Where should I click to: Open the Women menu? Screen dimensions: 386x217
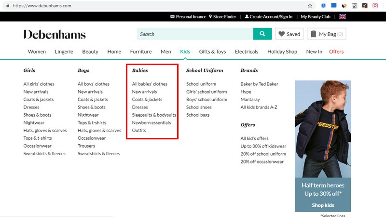click(x=37, y=52)
